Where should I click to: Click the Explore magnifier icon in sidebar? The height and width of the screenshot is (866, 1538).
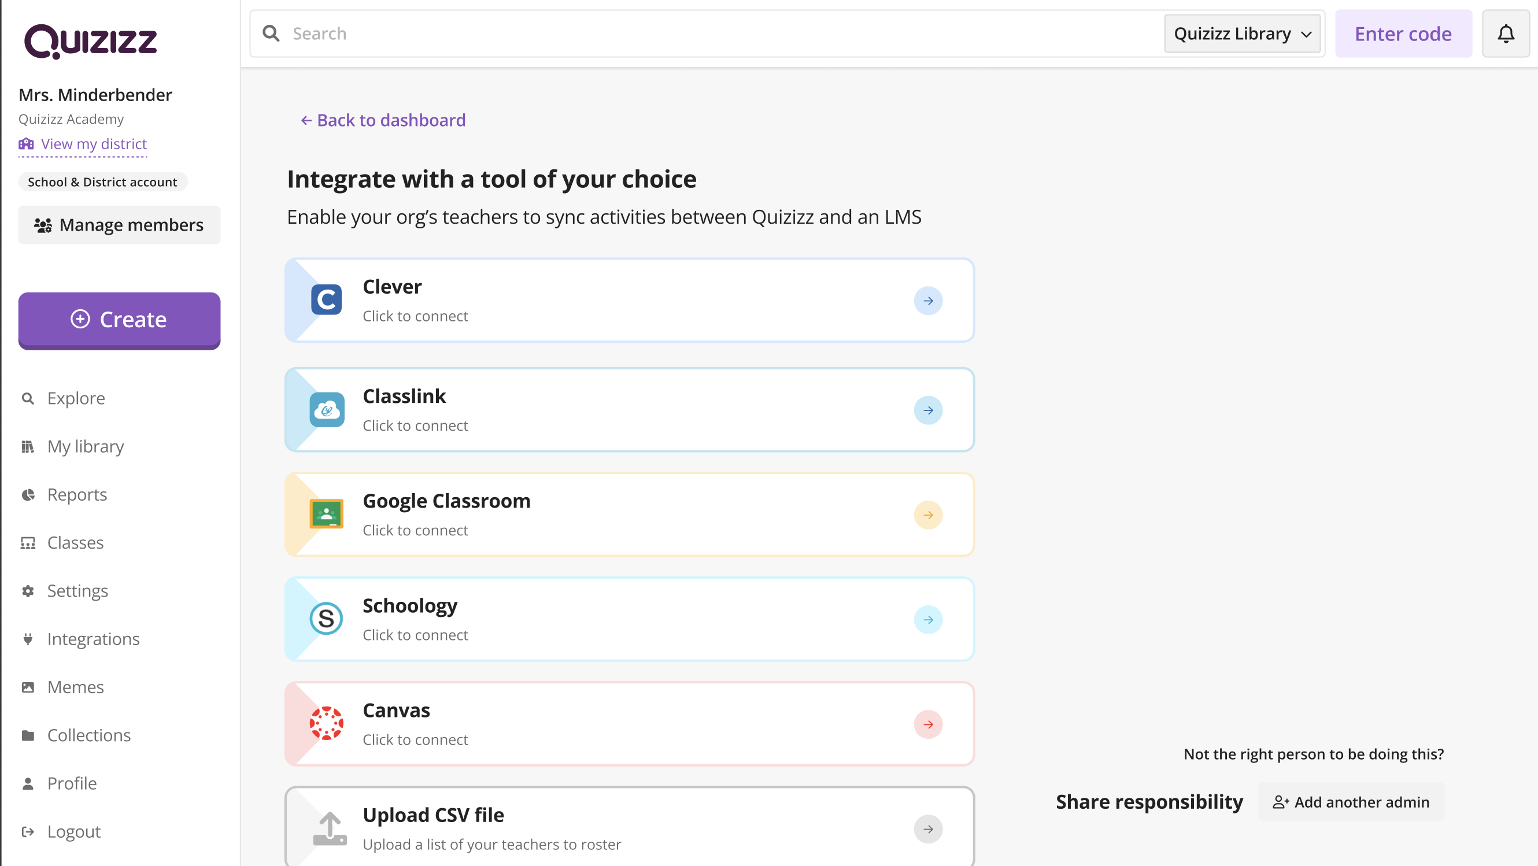(28, 398)
